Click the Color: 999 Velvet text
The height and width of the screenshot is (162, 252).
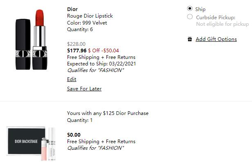tap(87, 23)
